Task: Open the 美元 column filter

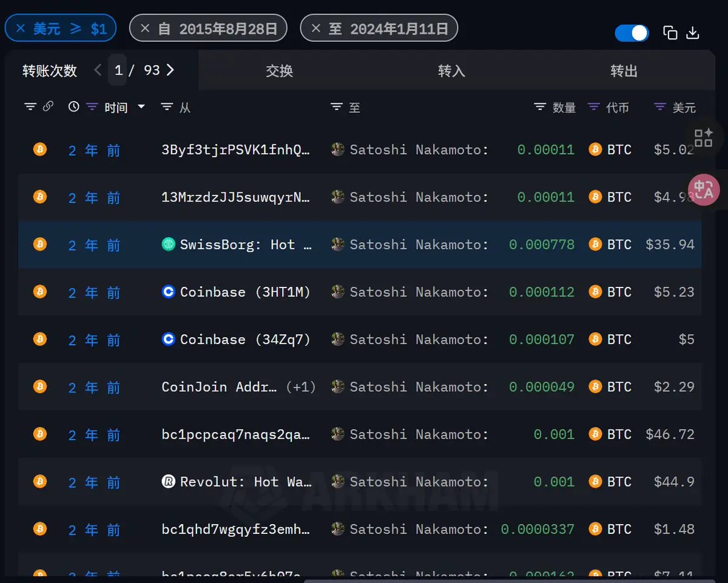Action: [x=660, y=107]
